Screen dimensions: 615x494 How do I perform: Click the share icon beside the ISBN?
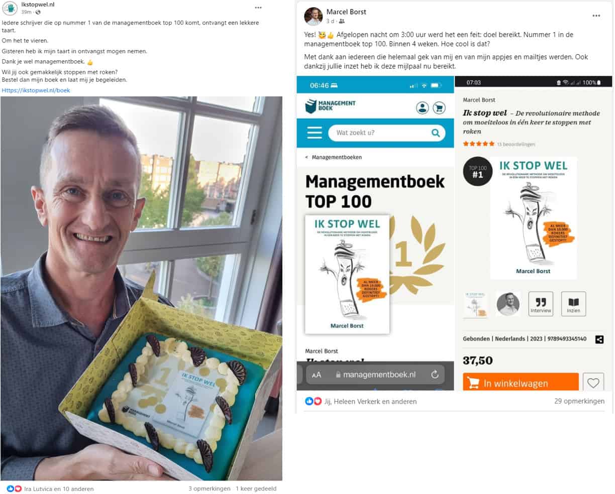(599, 339)
